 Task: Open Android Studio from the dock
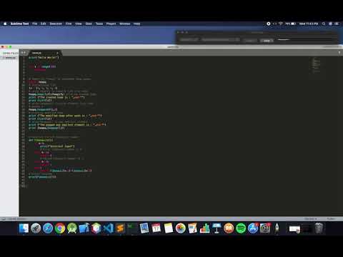[72, 228]
